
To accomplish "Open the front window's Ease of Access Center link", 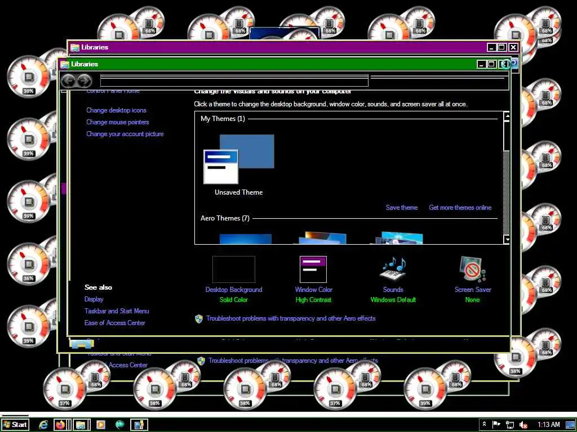I will (115, 322).
